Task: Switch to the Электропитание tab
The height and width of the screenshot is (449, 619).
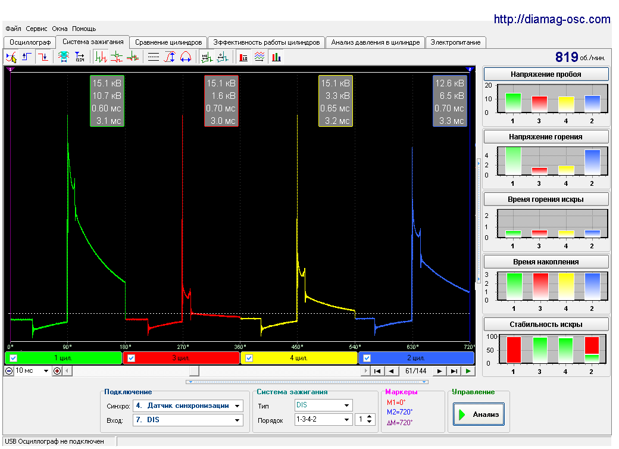Action: [455, 42]
